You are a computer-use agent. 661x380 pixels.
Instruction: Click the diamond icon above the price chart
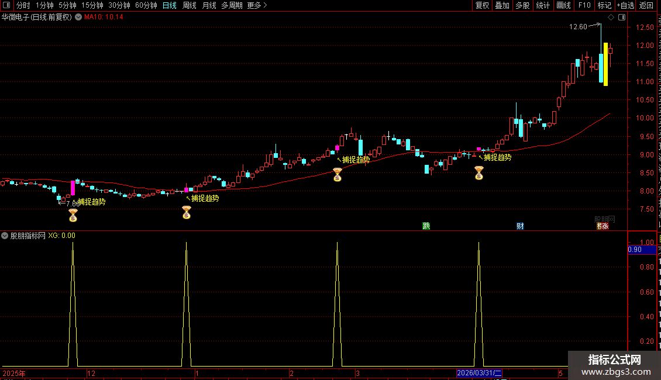(611, 18)
